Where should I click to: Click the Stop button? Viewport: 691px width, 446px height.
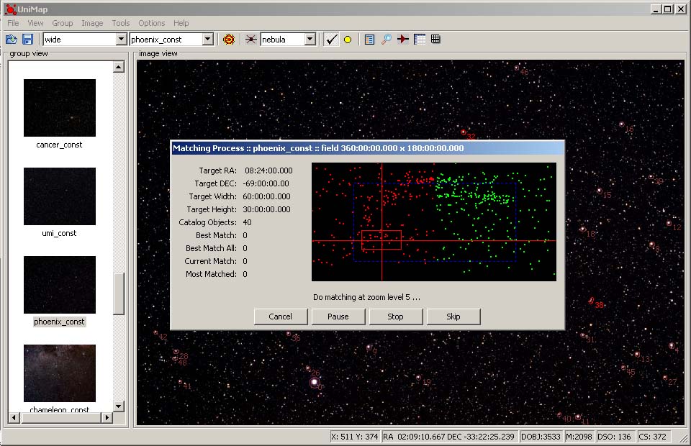[395, 317]
